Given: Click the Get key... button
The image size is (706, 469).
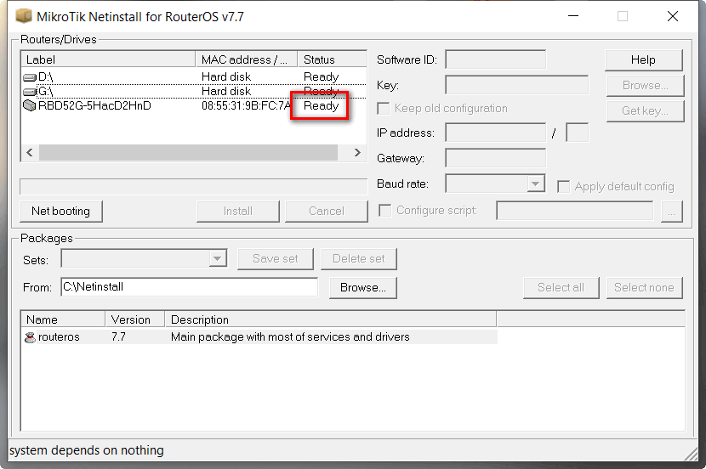Looking at the screenshot, I should click(x=646, y=110).
